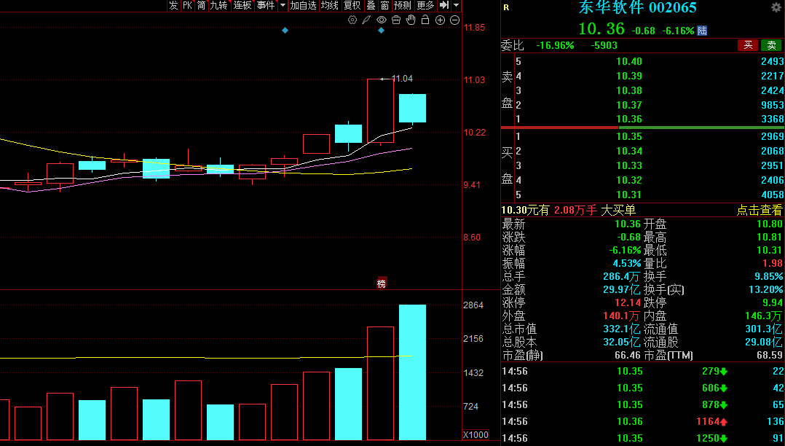The width and height of the screenshot is (785, 446).
Task: Select buy level 5 price 10.31
Action: tap(629, 195)
